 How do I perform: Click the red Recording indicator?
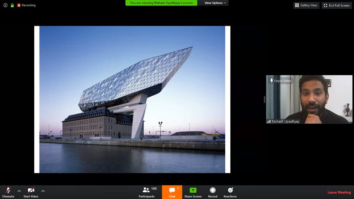tap(27, 5)
